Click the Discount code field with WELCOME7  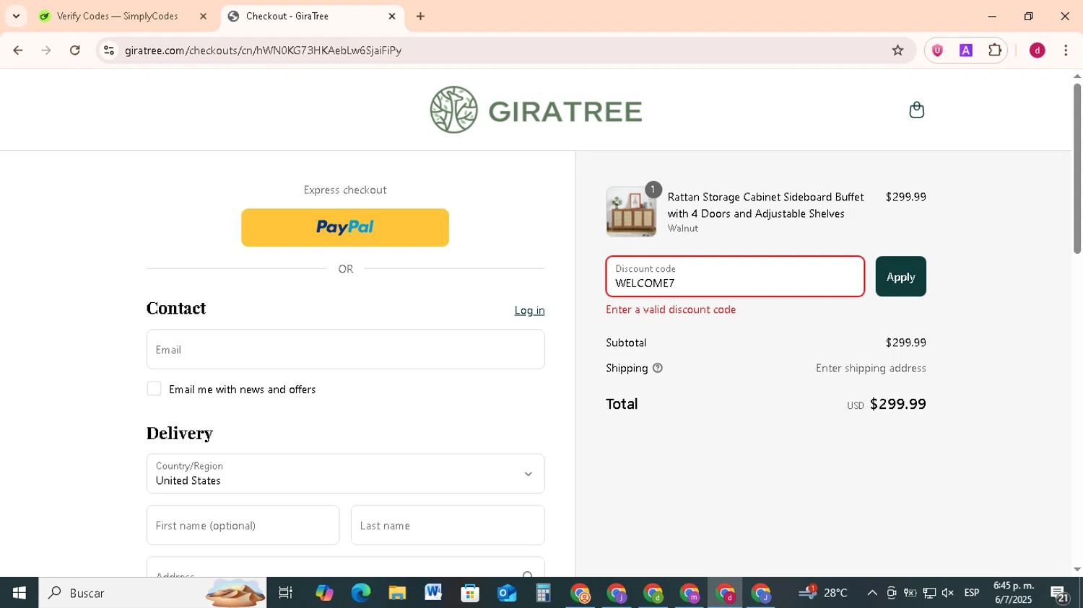click(x=735, y=277)
